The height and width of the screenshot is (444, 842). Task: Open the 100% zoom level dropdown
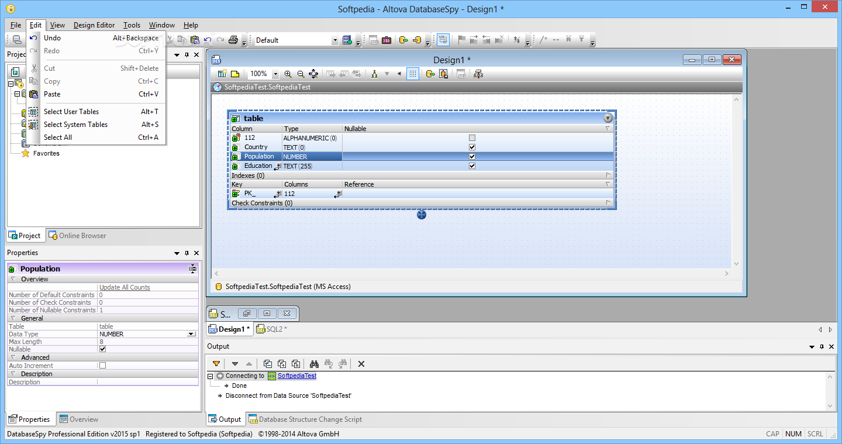[x=275, y=74]
